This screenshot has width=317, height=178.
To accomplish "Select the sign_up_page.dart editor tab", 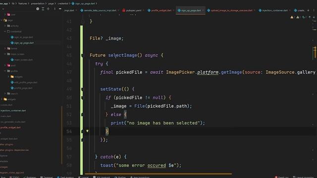I will (x=191, y=10).
